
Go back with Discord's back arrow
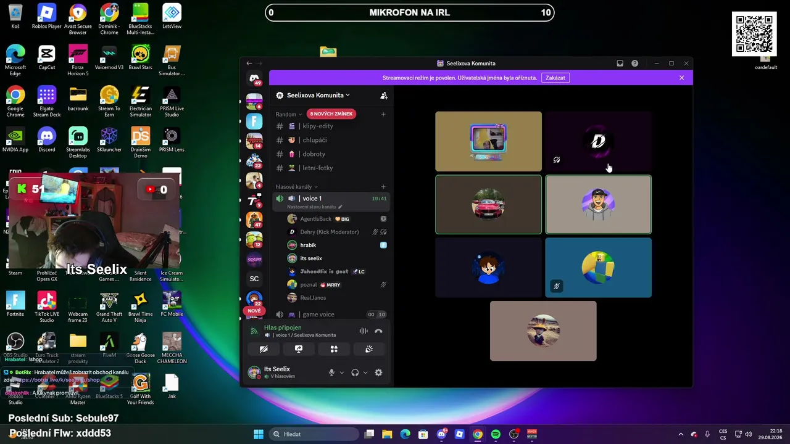coord(249,64)
